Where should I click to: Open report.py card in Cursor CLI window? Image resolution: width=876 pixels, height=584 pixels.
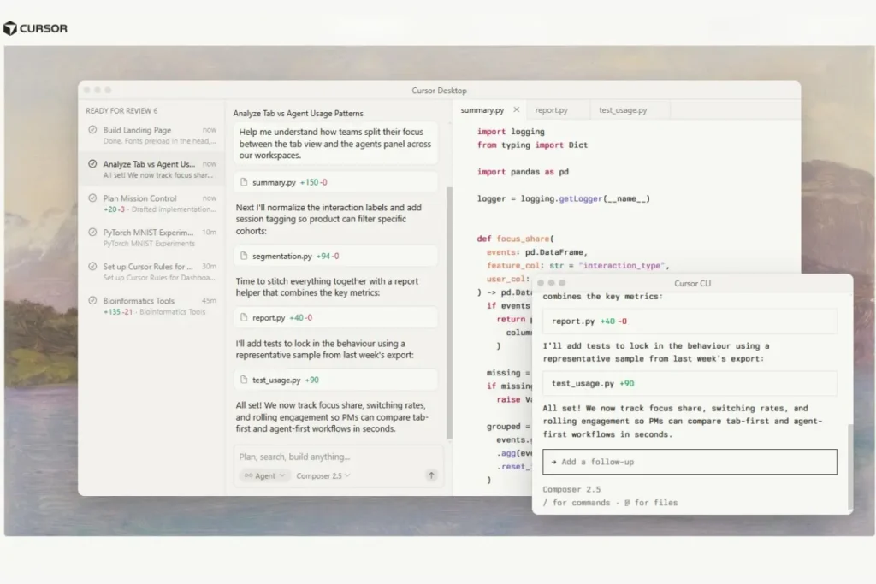(x=690, y=321)
